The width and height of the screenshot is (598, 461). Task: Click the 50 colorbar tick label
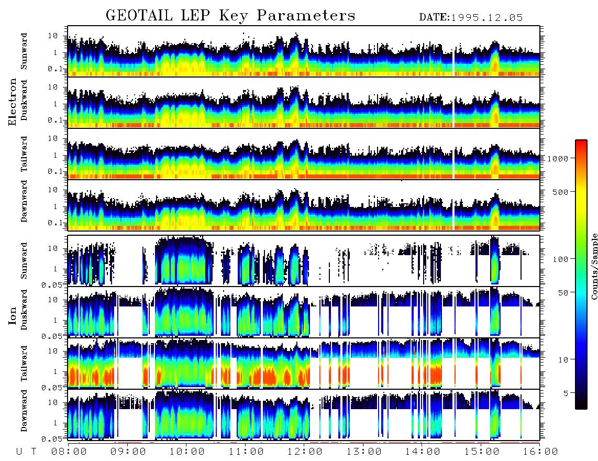click(x=563, y=293)
